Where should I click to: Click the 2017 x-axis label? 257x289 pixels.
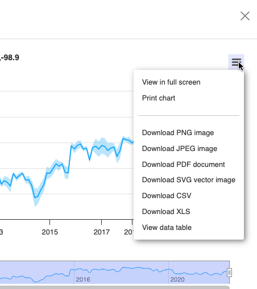point(102,232)
